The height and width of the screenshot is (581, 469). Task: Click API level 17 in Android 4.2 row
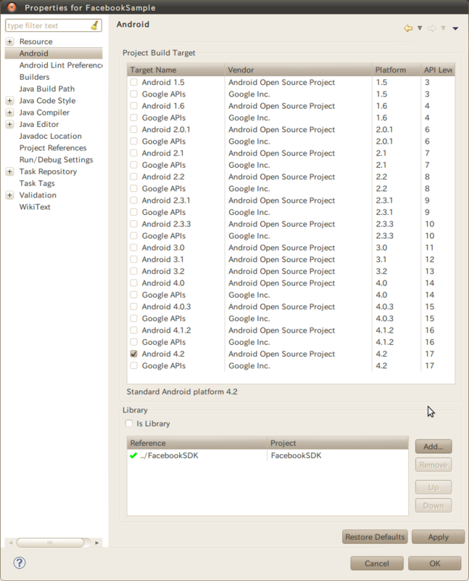pyautogui.click(x=429, y=354)
